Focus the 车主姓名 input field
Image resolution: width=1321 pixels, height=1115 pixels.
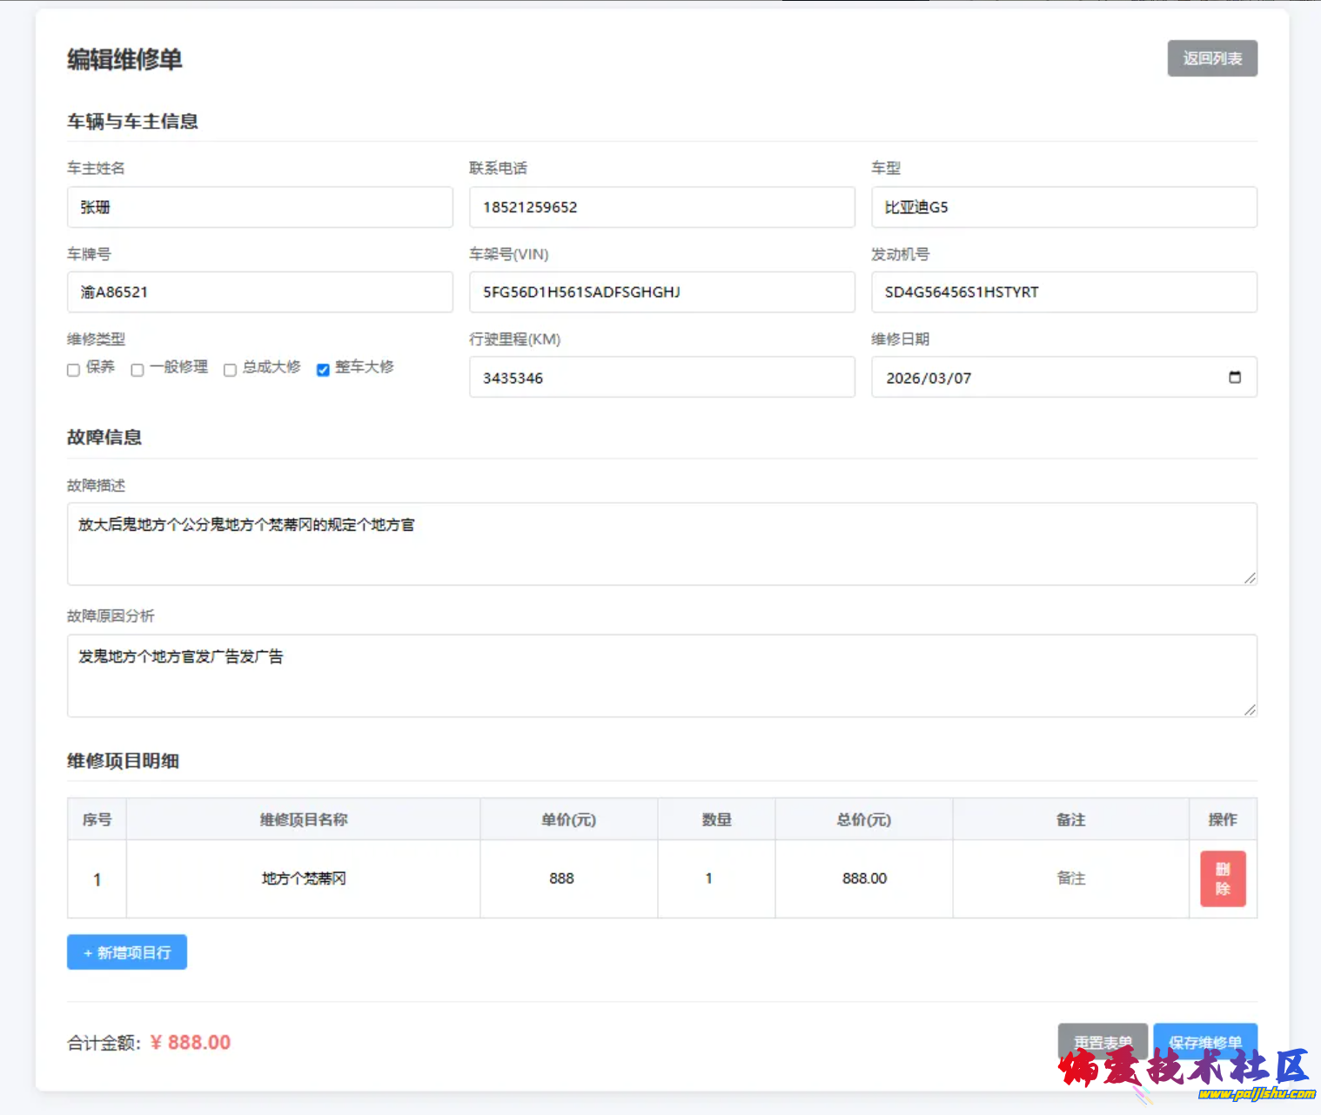coord(259,207)
